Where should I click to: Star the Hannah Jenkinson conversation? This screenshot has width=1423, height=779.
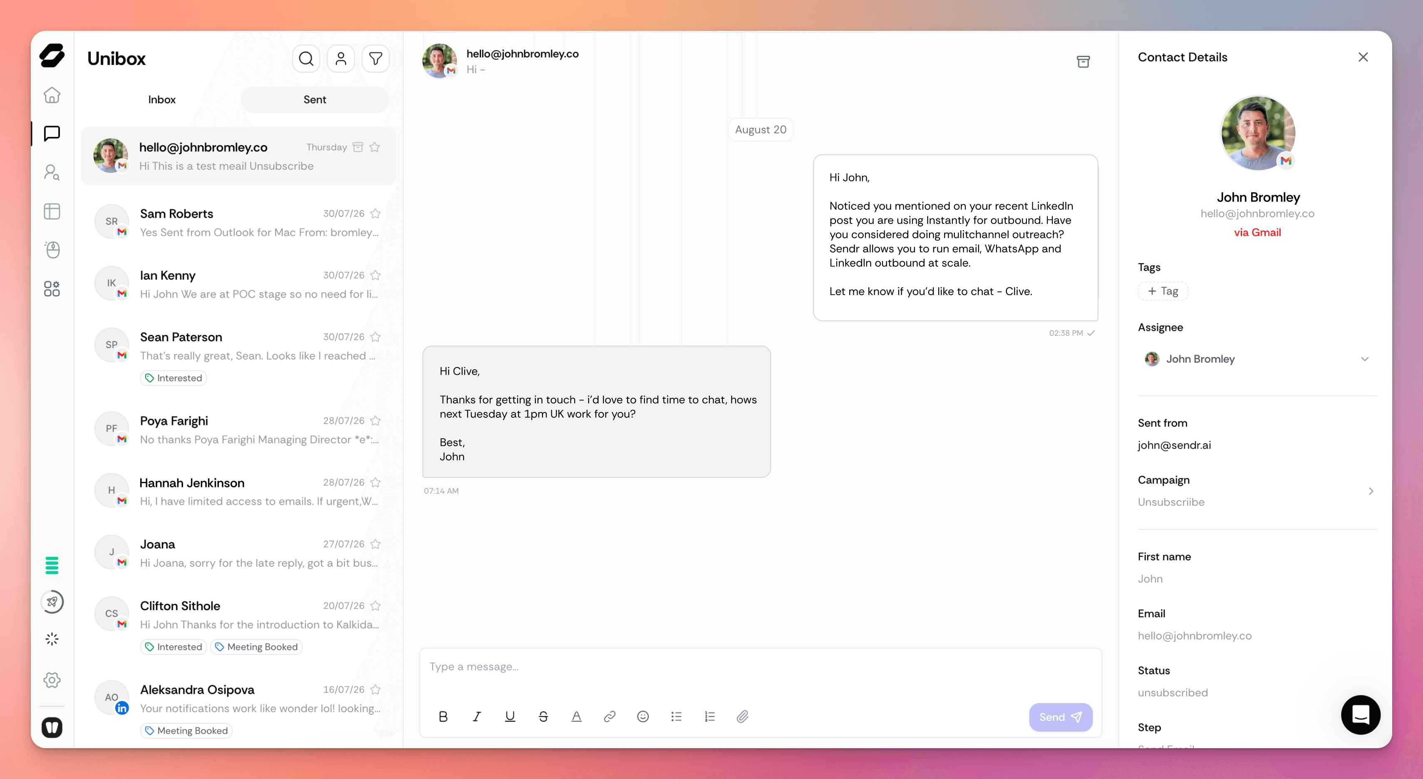376,482
